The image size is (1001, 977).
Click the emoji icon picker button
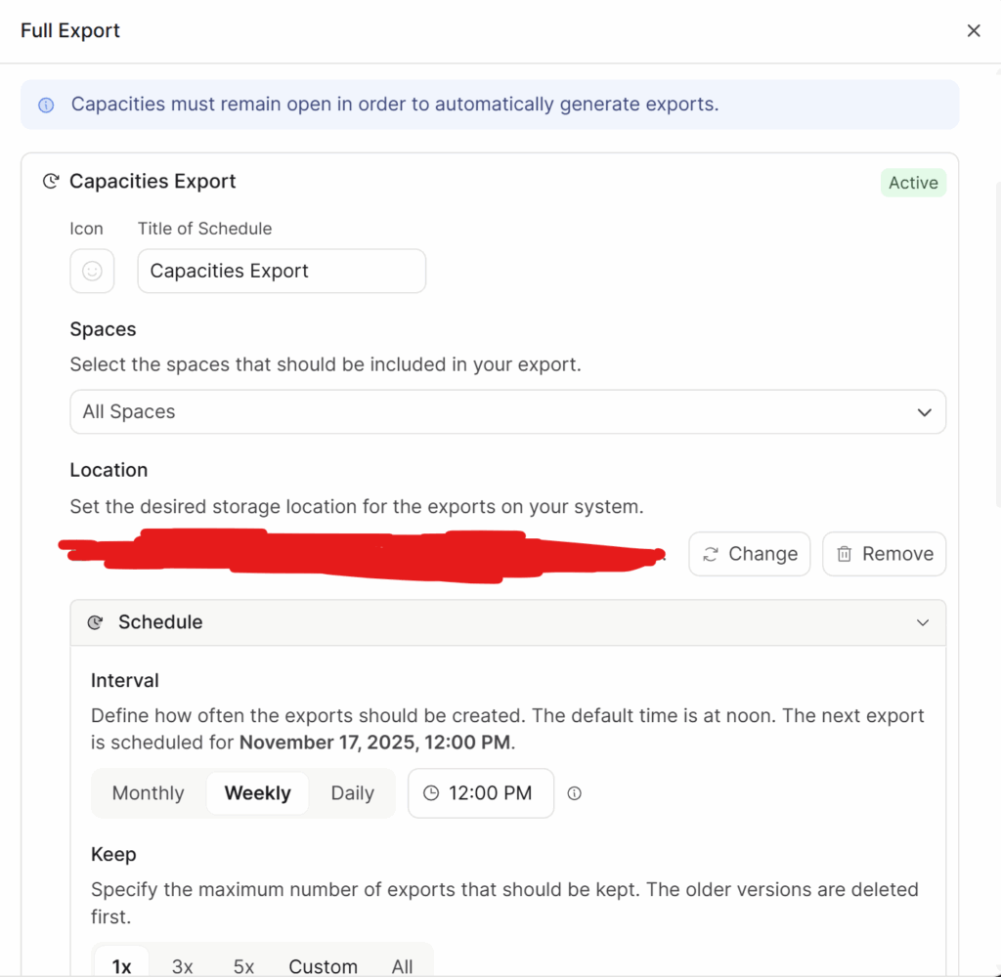[x=92, y=271]
